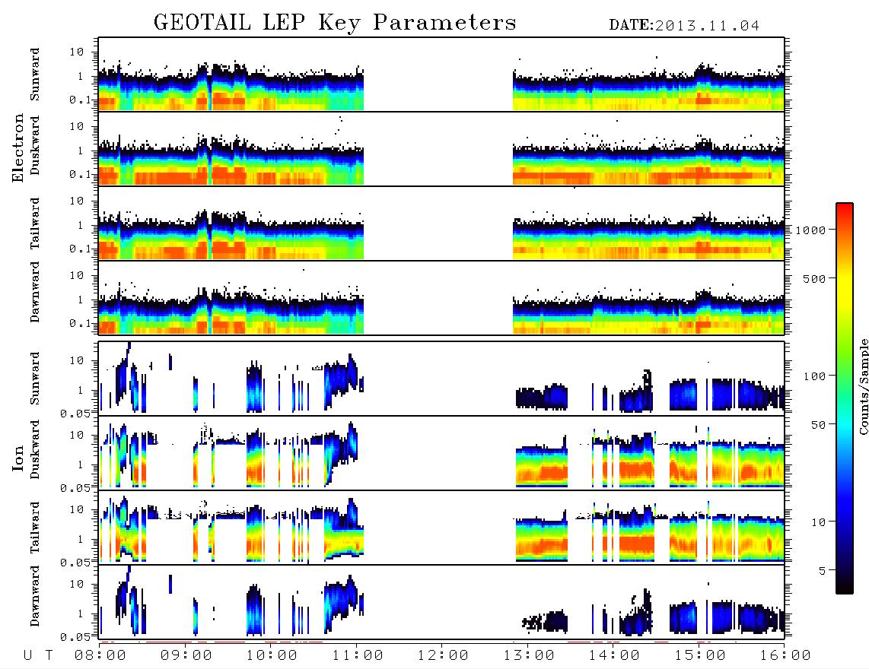Image resolution: width=869 pixels, height=669 pixels.
Task: Click the Ion Dawnward 0.05 axis tick label
Action: click(75, 637)
